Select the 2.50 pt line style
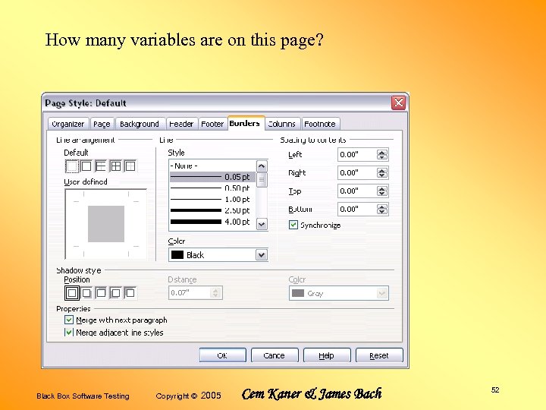 pyautogui.click(x=212, y=210)
